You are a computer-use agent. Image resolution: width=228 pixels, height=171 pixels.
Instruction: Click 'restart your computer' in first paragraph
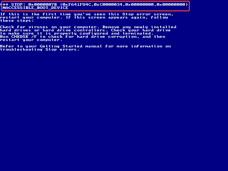pos(32,17)
